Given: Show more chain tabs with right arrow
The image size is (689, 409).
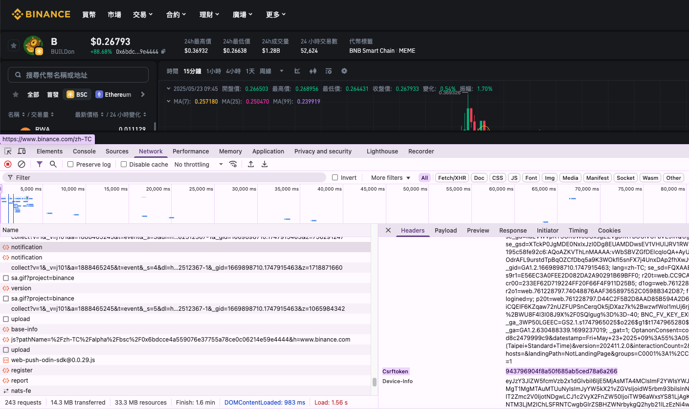Looking at the screenshot, I should click(143, 94).
